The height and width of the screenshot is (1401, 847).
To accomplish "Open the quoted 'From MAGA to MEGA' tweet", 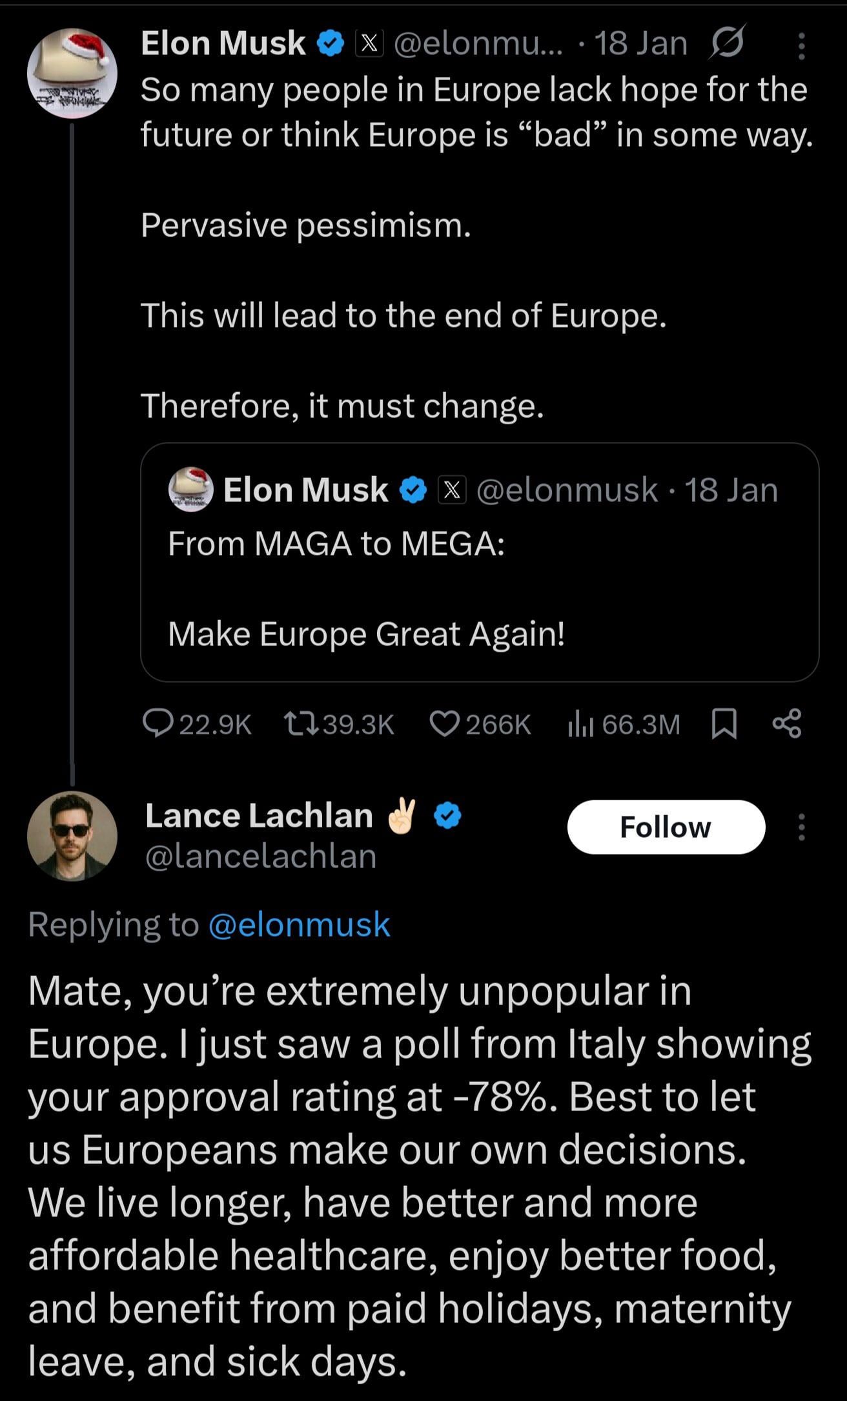I will (479, 588).
